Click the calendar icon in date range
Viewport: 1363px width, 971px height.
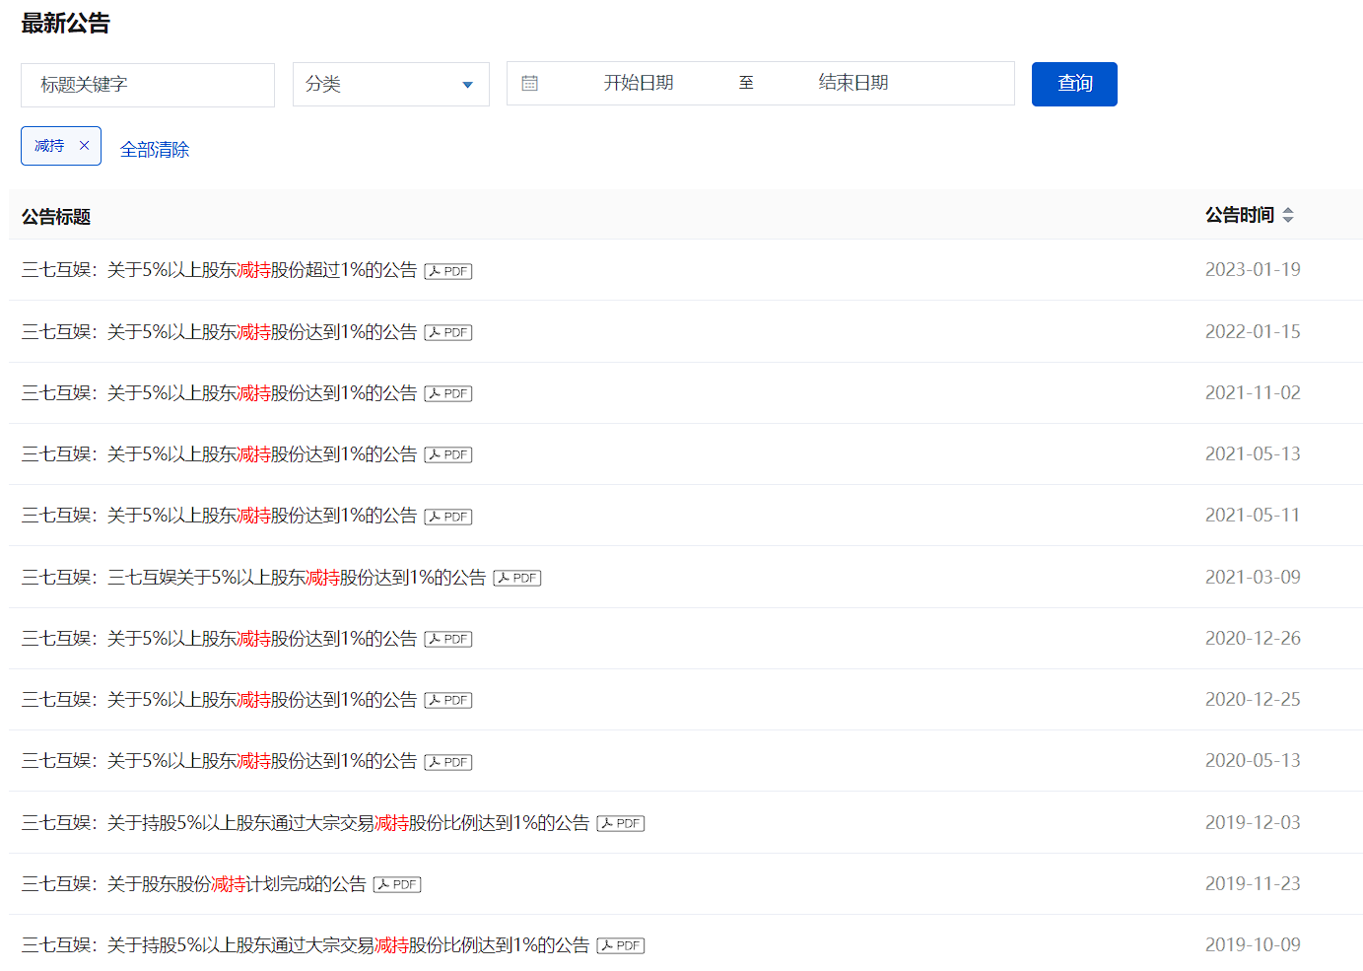tap(529, 84)
